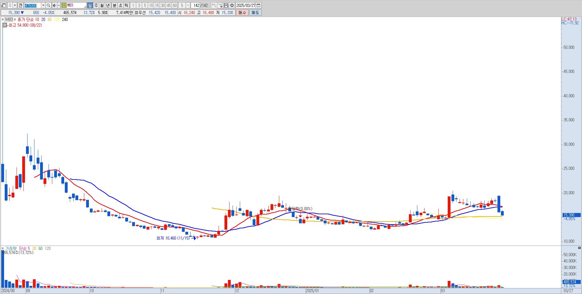
Task: Switch to yearly 년 chart period
Action: pyautogui.click(x=108, y=5)
